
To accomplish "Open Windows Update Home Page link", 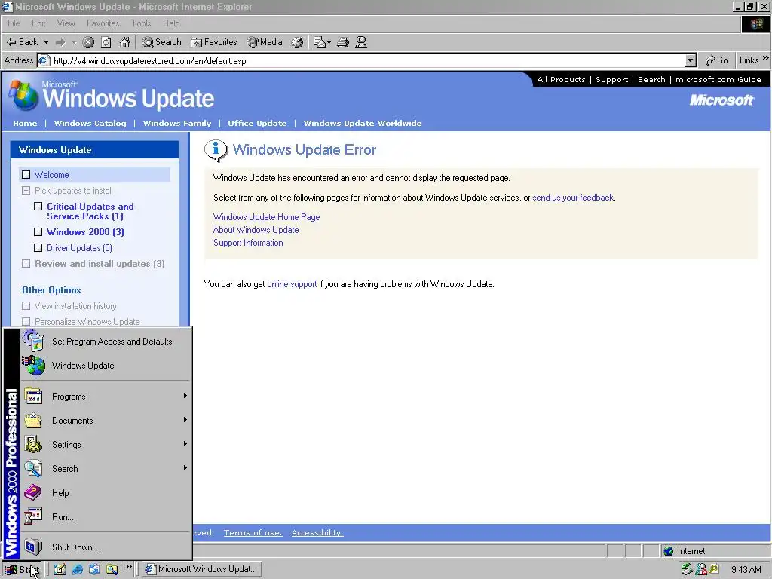I will pyautogui.click(x=266, y=217).
